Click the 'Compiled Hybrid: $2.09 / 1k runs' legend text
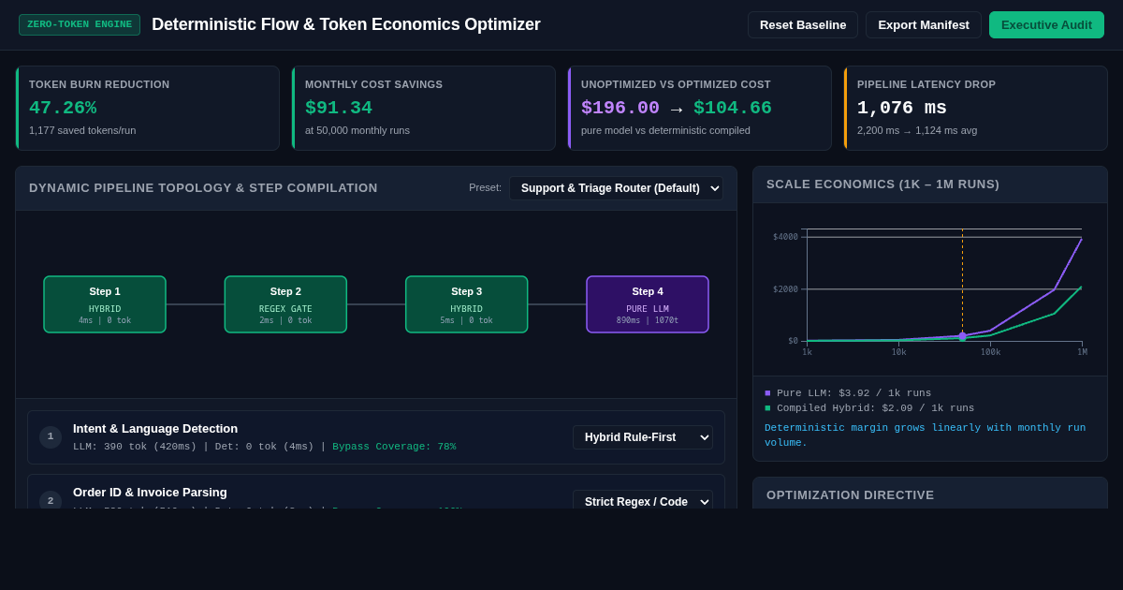The image size is (1123, 590). coord(875,408)
